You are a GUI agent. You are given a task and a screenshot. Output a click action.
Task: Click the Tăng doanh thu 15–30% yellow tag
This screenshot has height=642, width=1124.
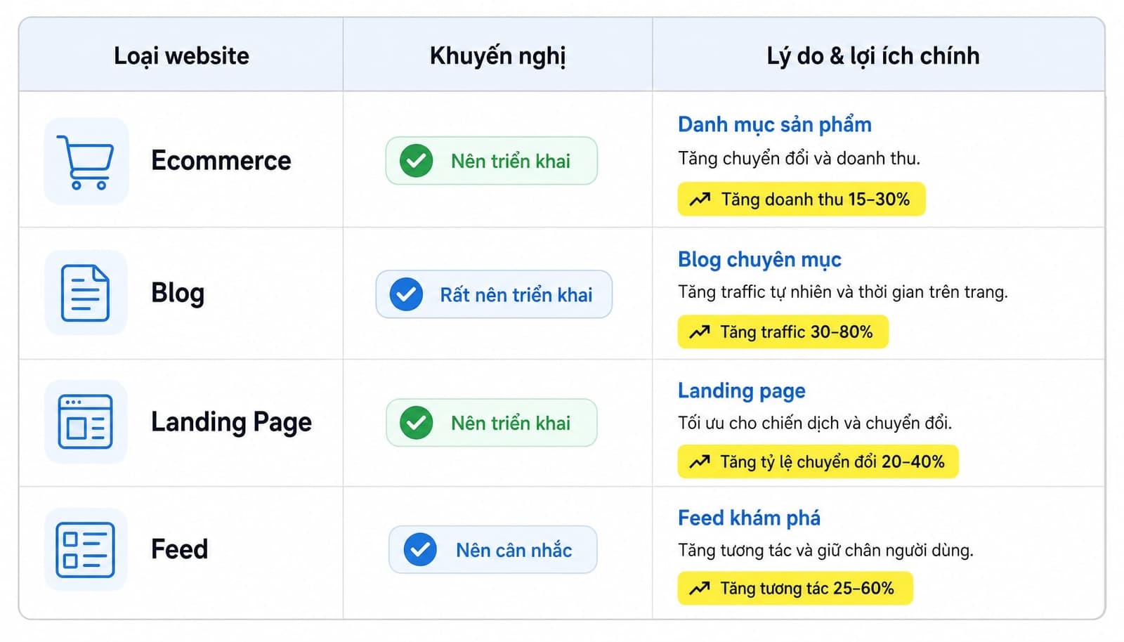pyautogui.click(x=802, y=199)
